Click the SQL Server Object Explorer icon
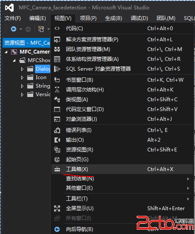Viewport: 195px width, 234px height. tap(57, 69)
